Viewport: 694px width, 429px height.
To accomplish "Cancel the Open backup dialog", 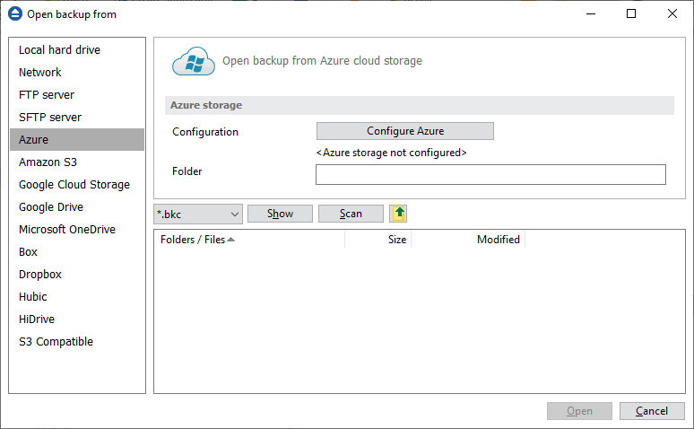I will coord(652,411).
